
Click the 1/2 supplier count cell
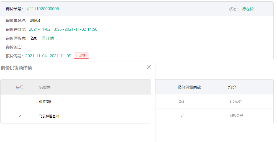click(x=182, y=116)
